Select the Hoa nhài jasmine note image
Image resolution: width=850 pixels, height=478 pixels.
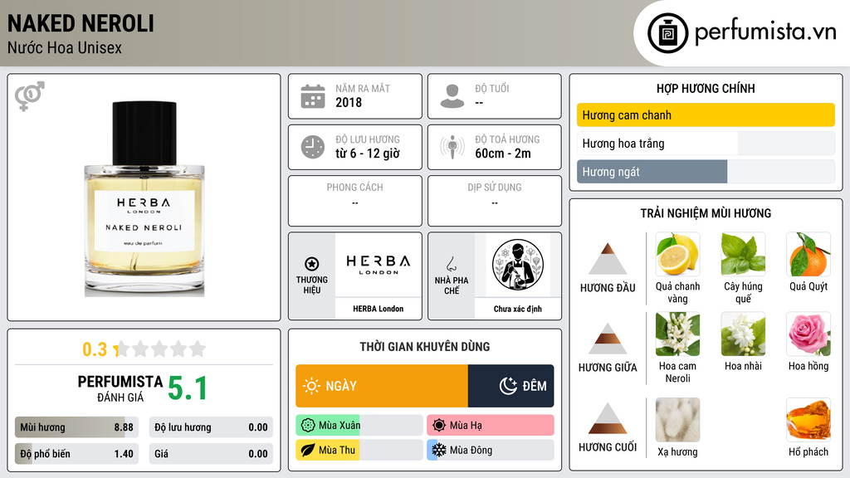743,334
